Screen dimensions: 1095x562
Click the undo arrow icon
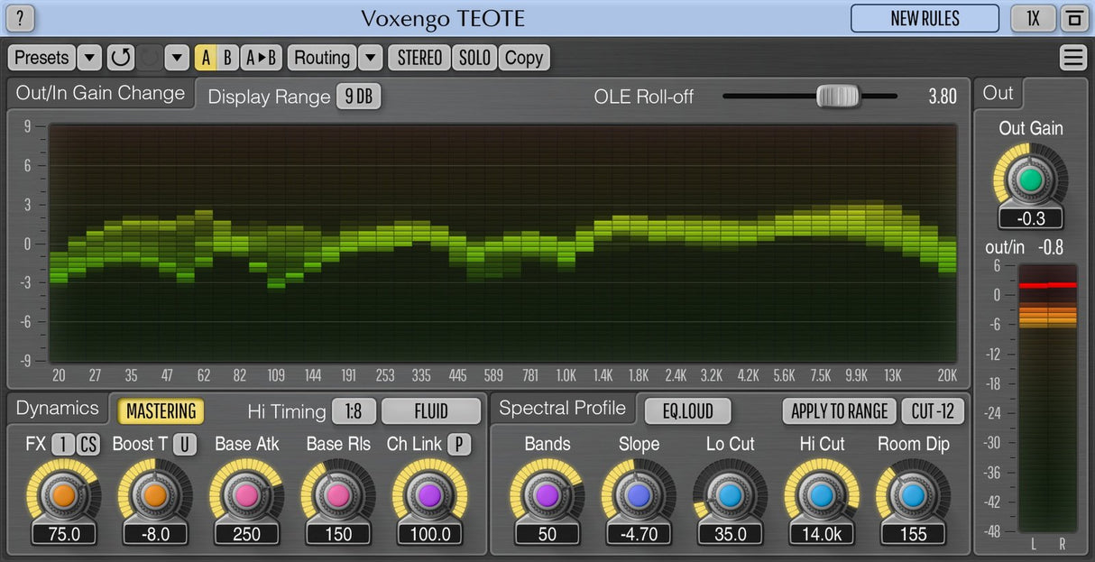click(120, 58)
